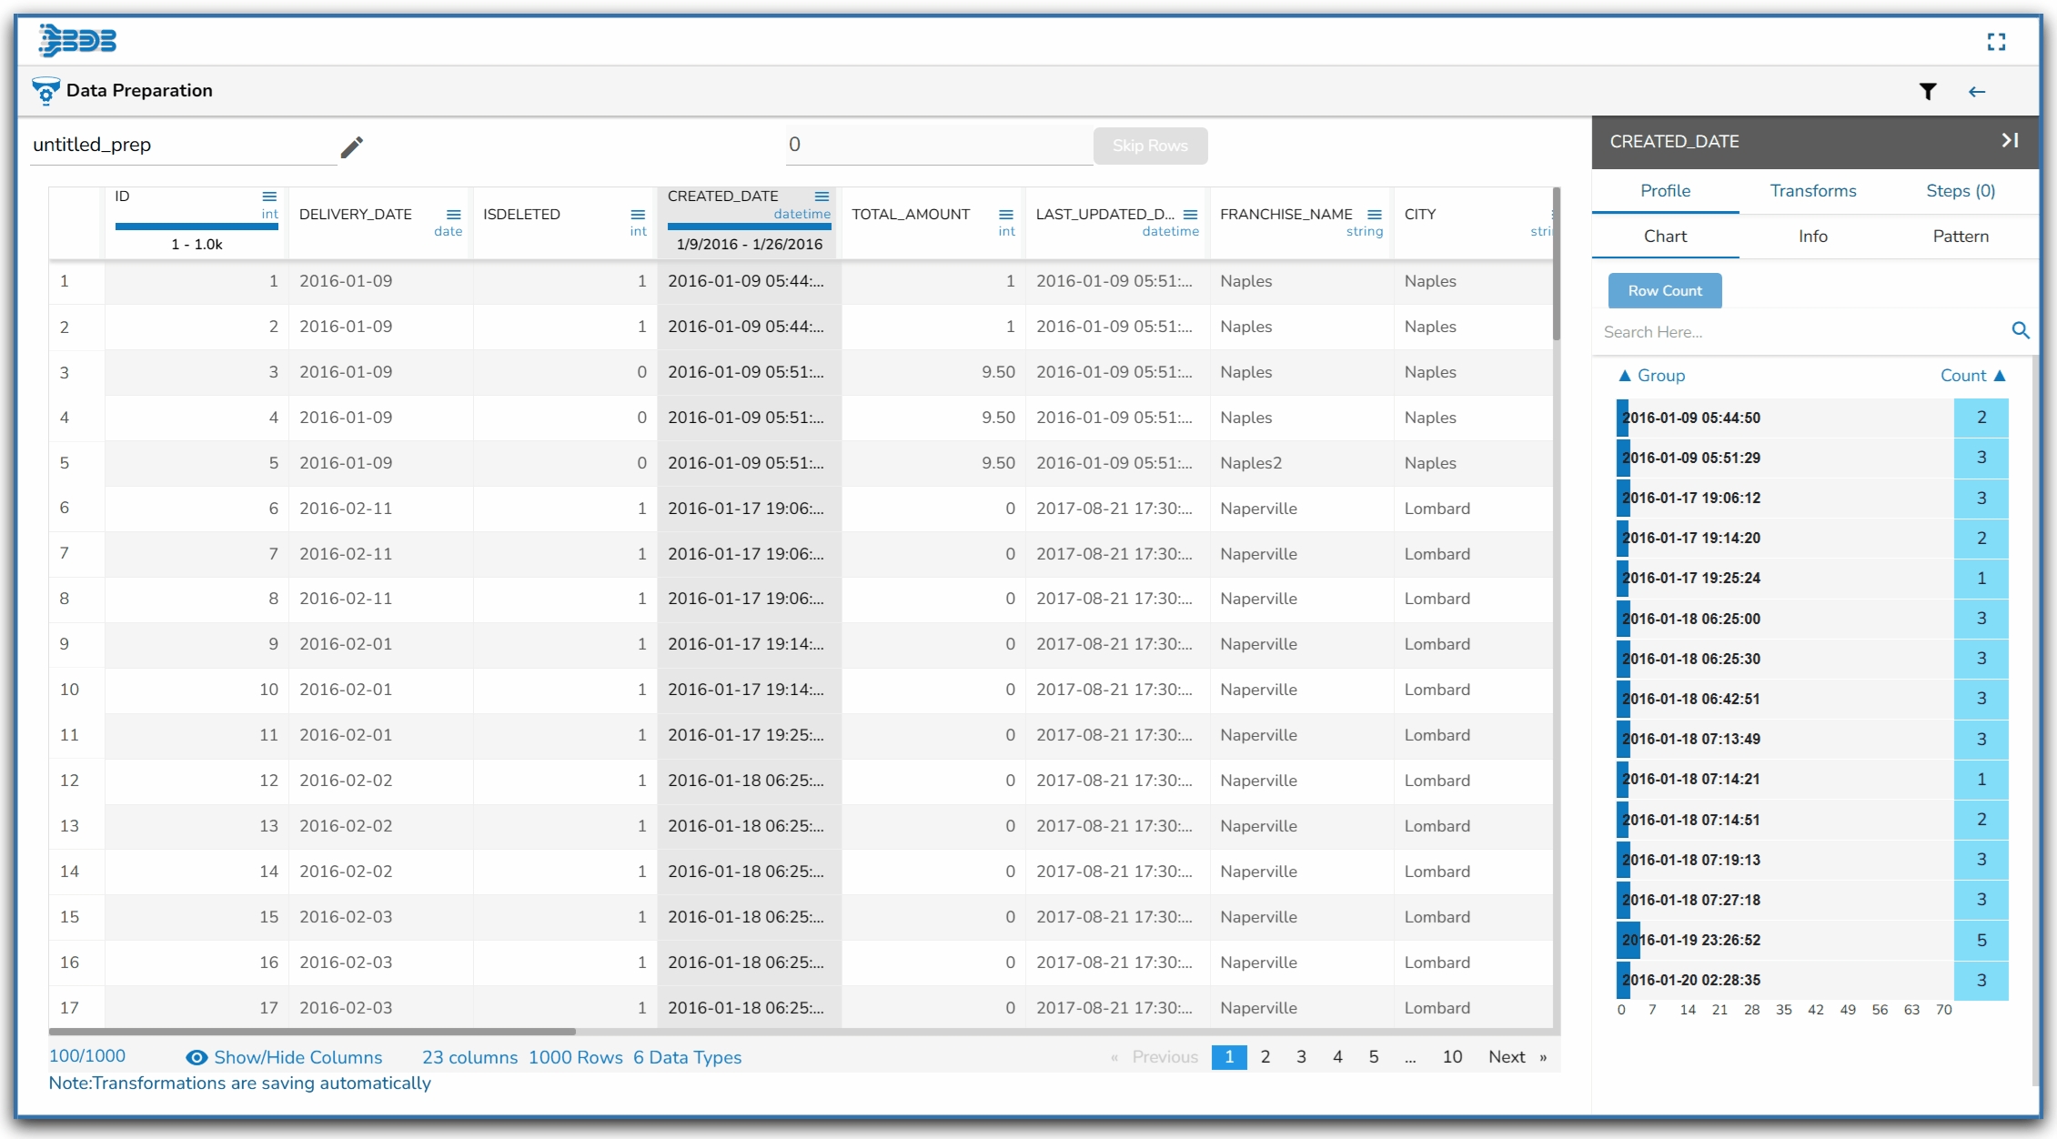The height and width of the screenshot is (1139, 2057).
Task: Click the BDB logo icon
Action: (x=78, y=41)
